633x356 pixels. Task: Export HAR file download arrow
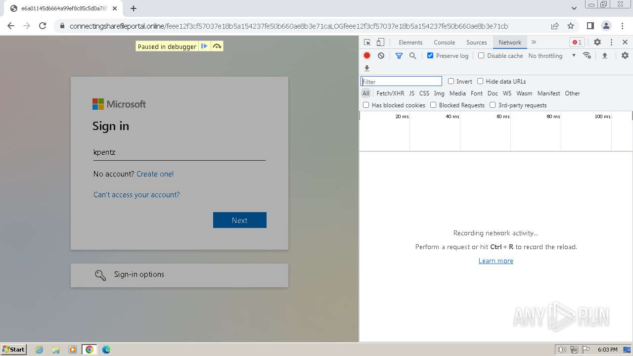[367, 68]
